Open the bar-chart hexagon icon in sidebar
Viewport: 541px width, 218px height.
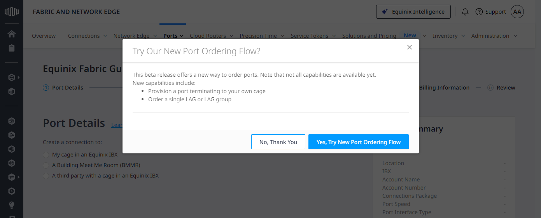click(x=12, y=92)
